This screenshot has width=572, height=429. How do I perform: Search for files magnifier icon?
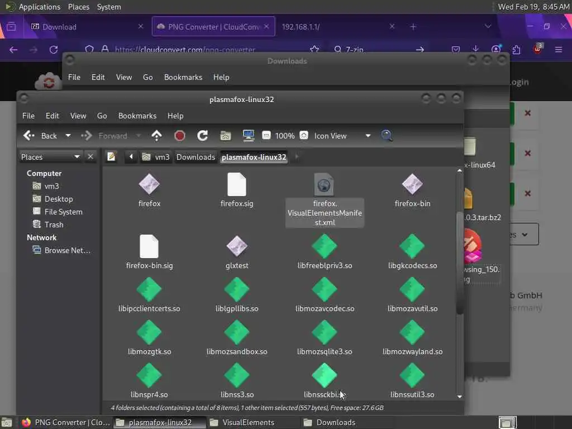[387, 136]
